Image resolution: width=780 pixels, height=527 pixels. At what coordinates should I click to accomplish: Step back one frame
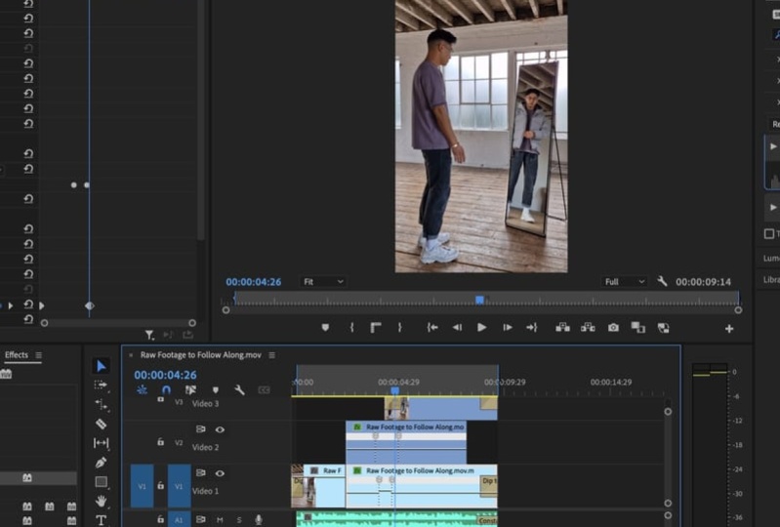point(457,328)
